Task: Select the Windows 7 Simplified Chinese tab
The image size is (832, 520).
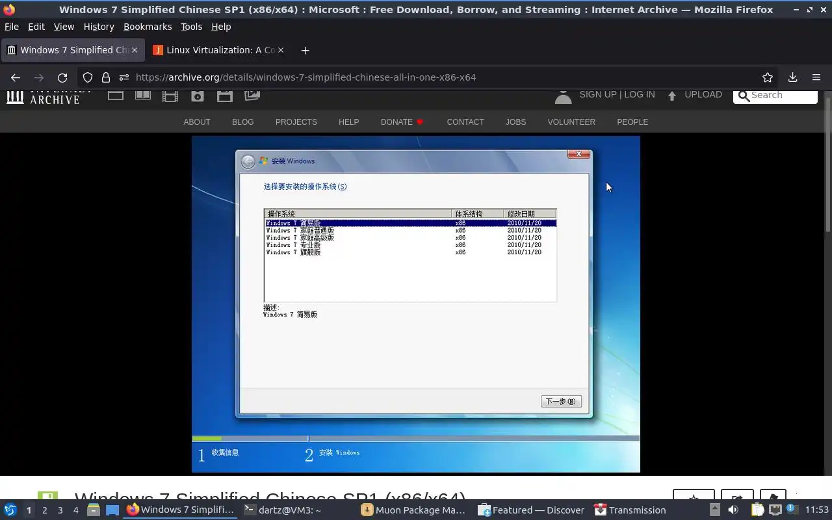Action: [71, 50]
